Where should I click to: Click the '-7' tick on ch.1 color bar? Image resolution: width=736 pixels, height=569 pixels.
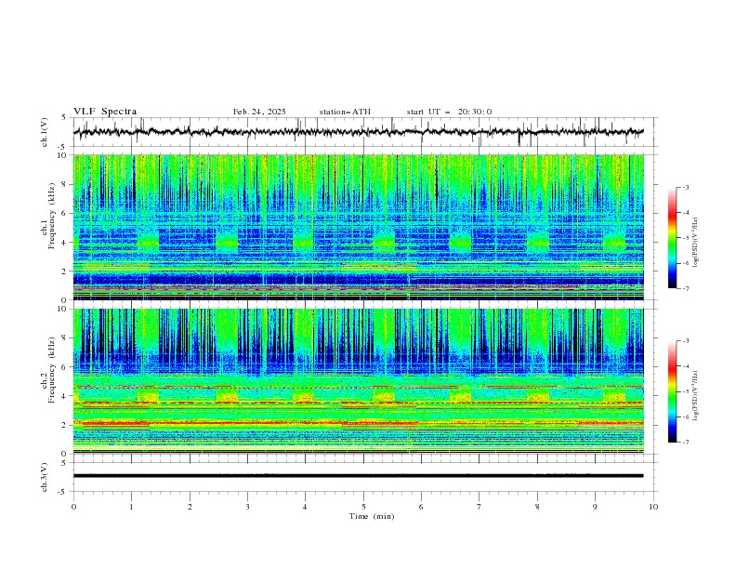pyautogui.click(x=686, y=288)
